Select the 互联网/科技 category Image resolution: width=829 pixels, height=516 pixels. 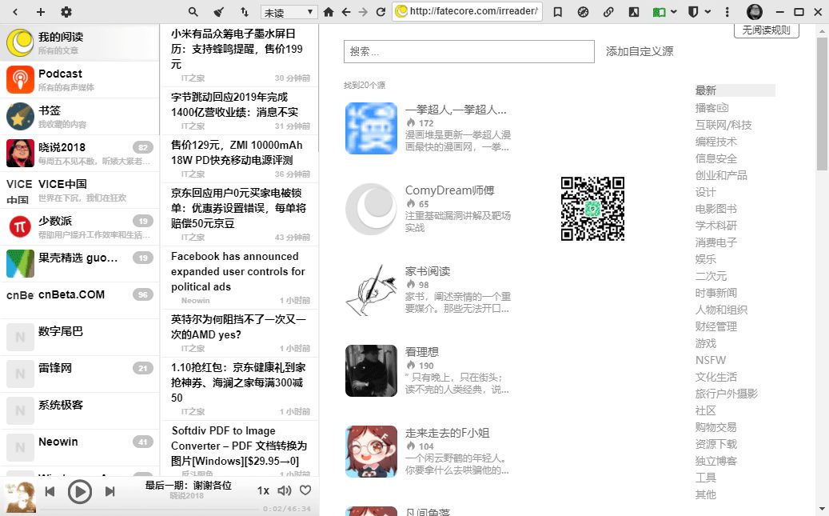(x=723, y=124)
